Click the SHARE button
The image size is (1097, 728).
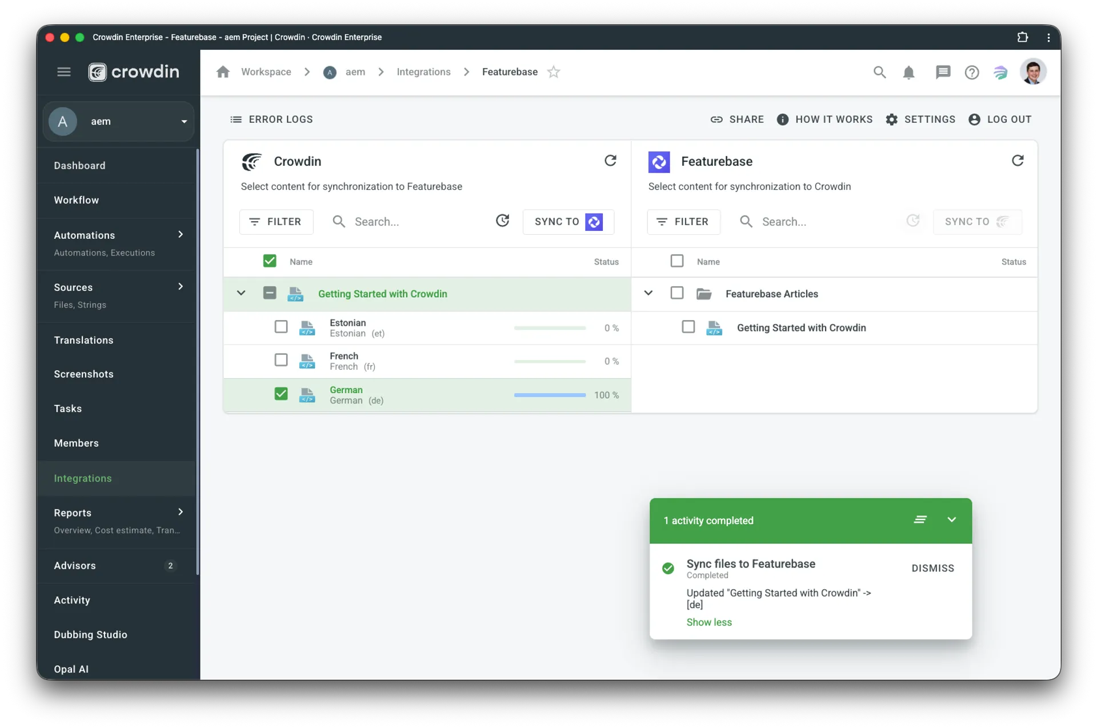coord(737,119)
